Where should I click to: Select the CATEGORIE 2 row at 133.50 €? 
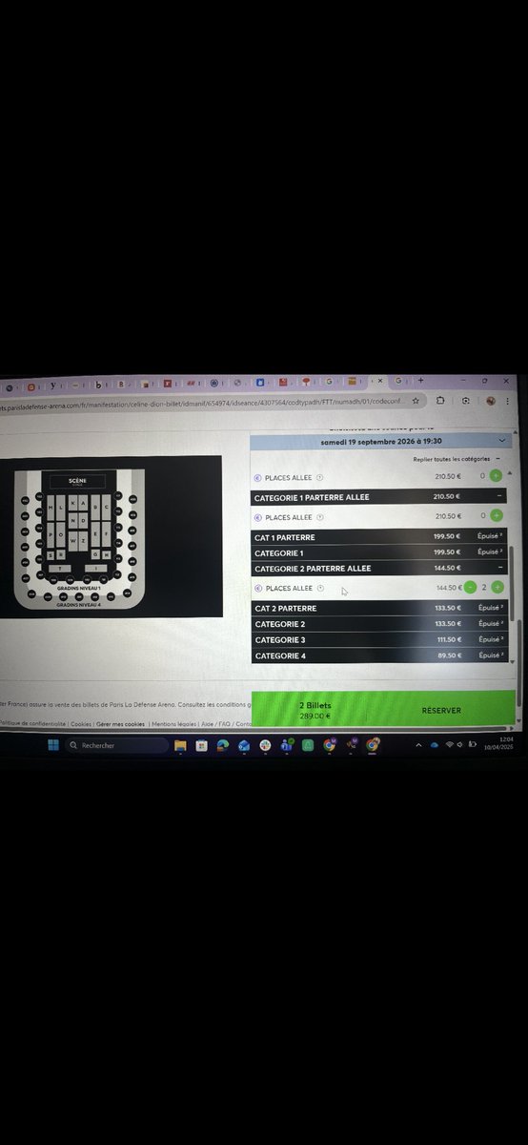(x=379, y=624)
